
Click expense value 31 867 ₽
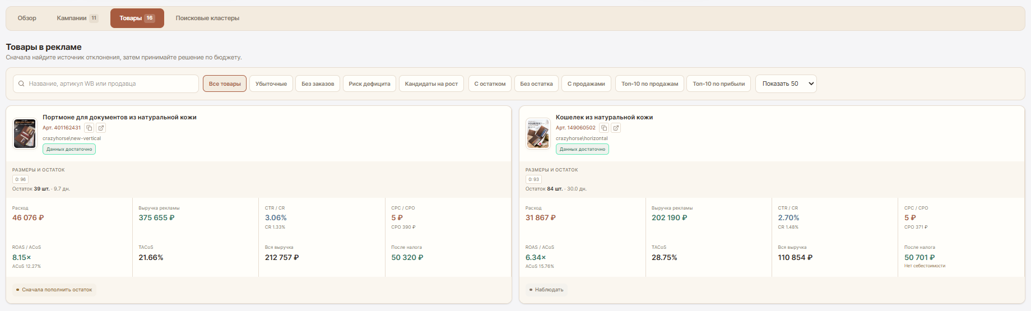[541, 217]
